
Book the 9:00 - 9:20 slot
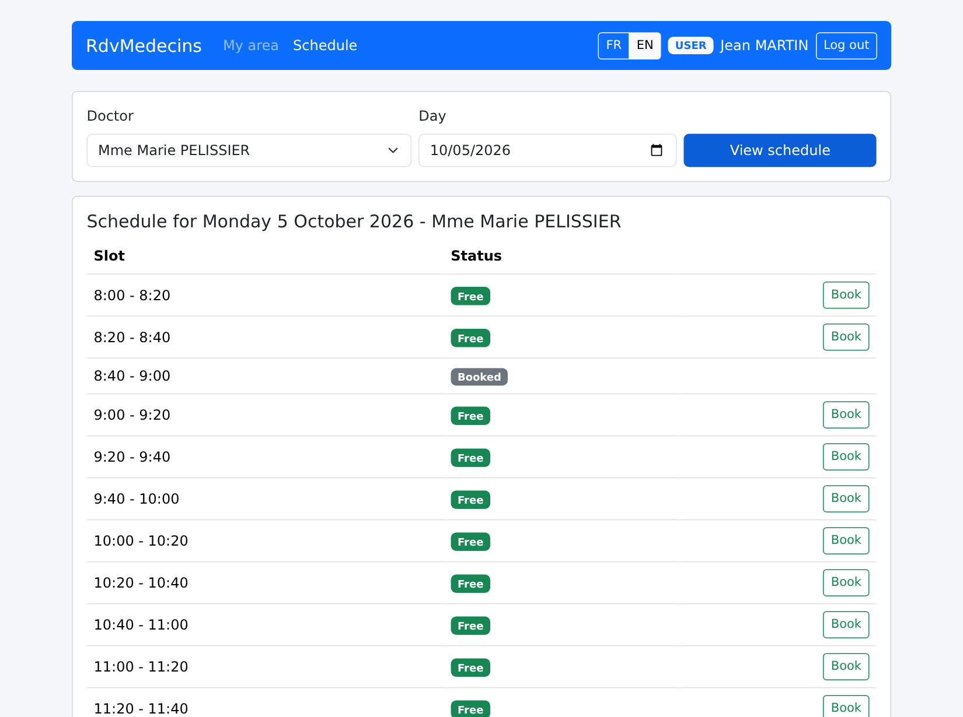click(846, 414)
